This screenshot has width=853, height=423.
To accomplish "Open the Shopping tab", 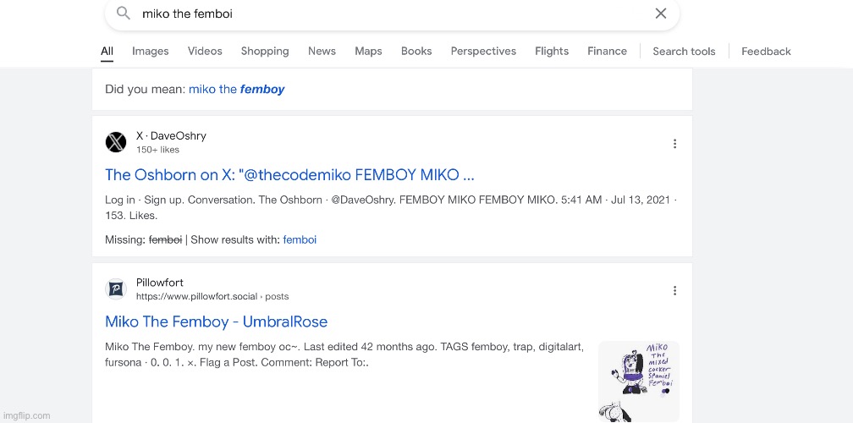I will pyautogui.click(x=265, y=52).
